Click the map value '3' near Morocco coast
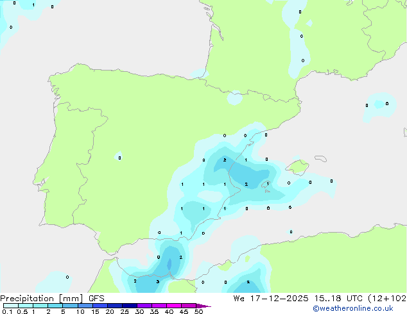Viewport: 407px width, 314px height. [157, 281]
